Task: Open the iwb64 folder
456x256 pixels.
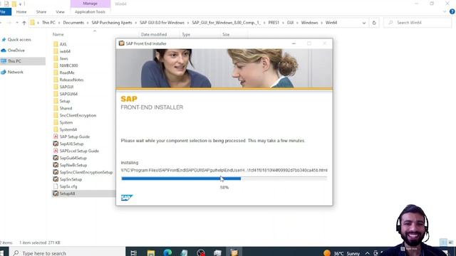Action: pos(65,51)
